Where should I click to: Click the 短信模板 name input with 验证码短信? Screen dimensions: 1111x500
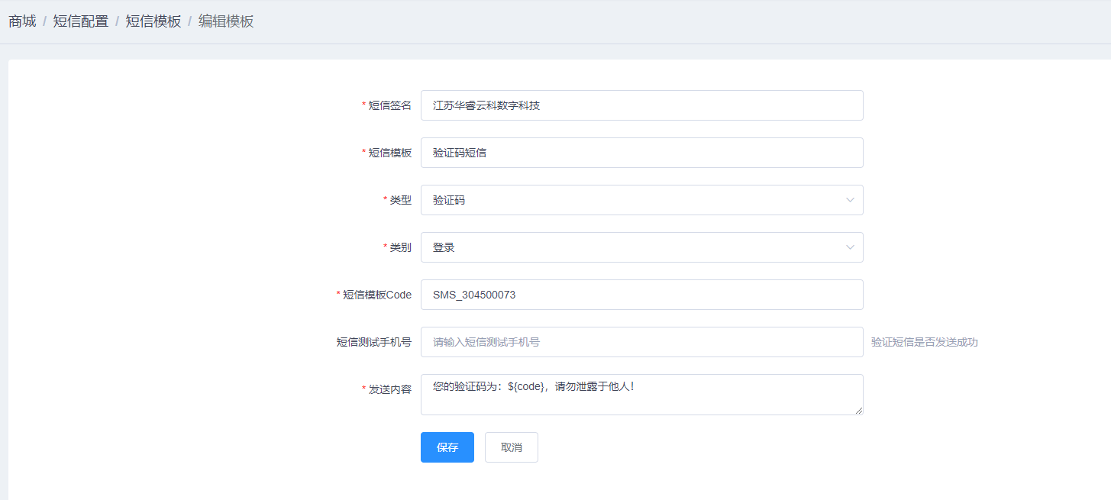(641, 153)
